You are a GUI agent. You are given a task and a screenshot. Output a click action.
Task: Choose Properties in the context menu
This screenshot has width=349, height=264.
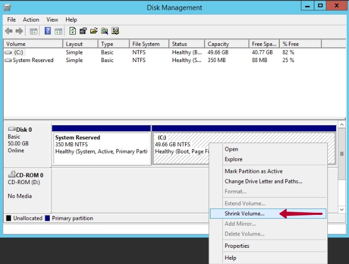(237, 246)
